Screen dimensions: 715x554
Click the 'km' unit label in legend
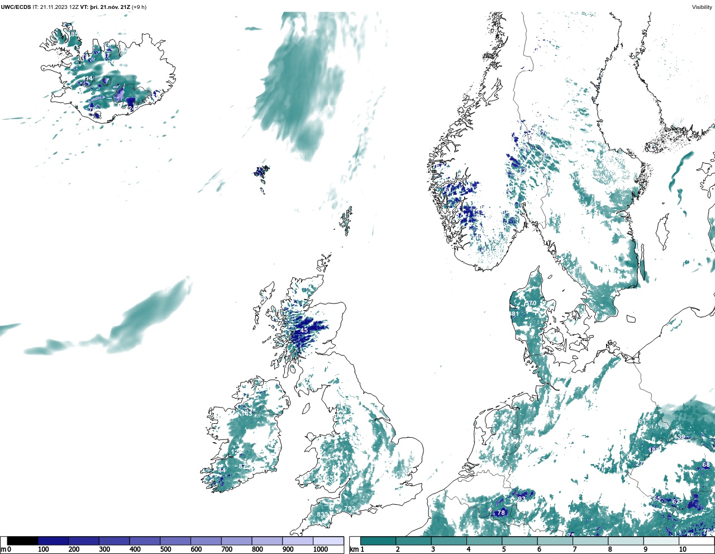[x=354, y=550]
